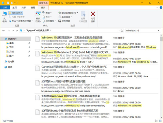Switch to the 查看 ribbon tab
The width and height of the screenshot is (163, 123).
[33, 8]
